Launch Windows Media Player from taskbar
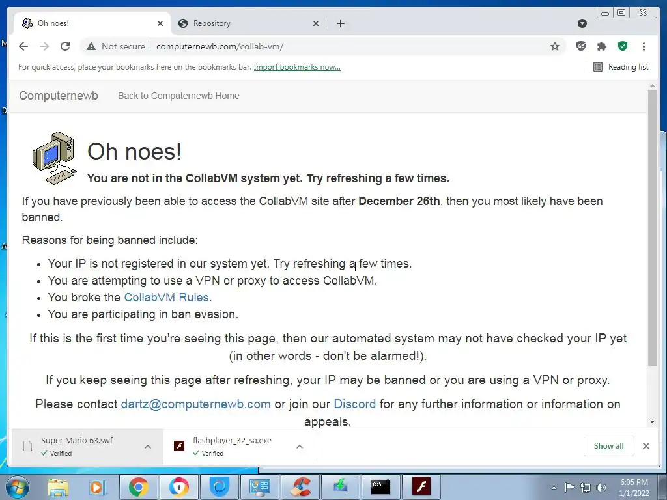The height and width of the screenshot is (500, 667). click(97, 487)
